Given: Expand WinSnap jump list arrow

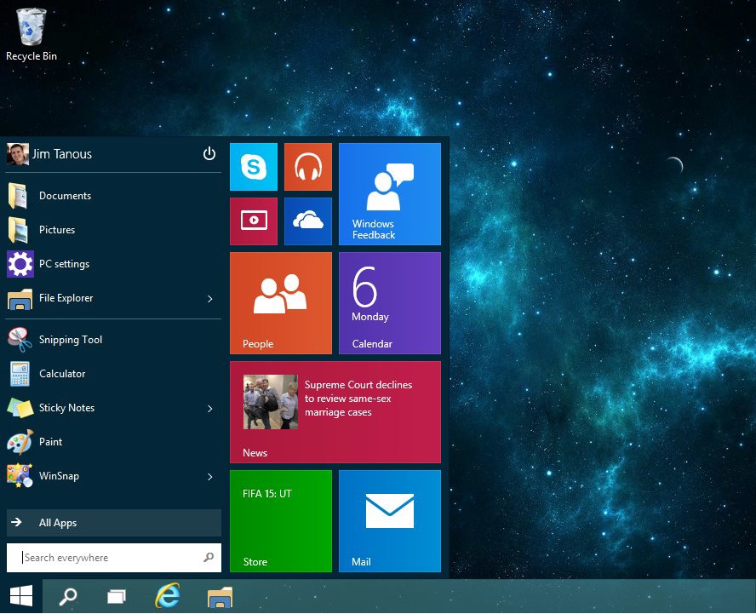Looking at the screenshot, I should coord(210,477).
